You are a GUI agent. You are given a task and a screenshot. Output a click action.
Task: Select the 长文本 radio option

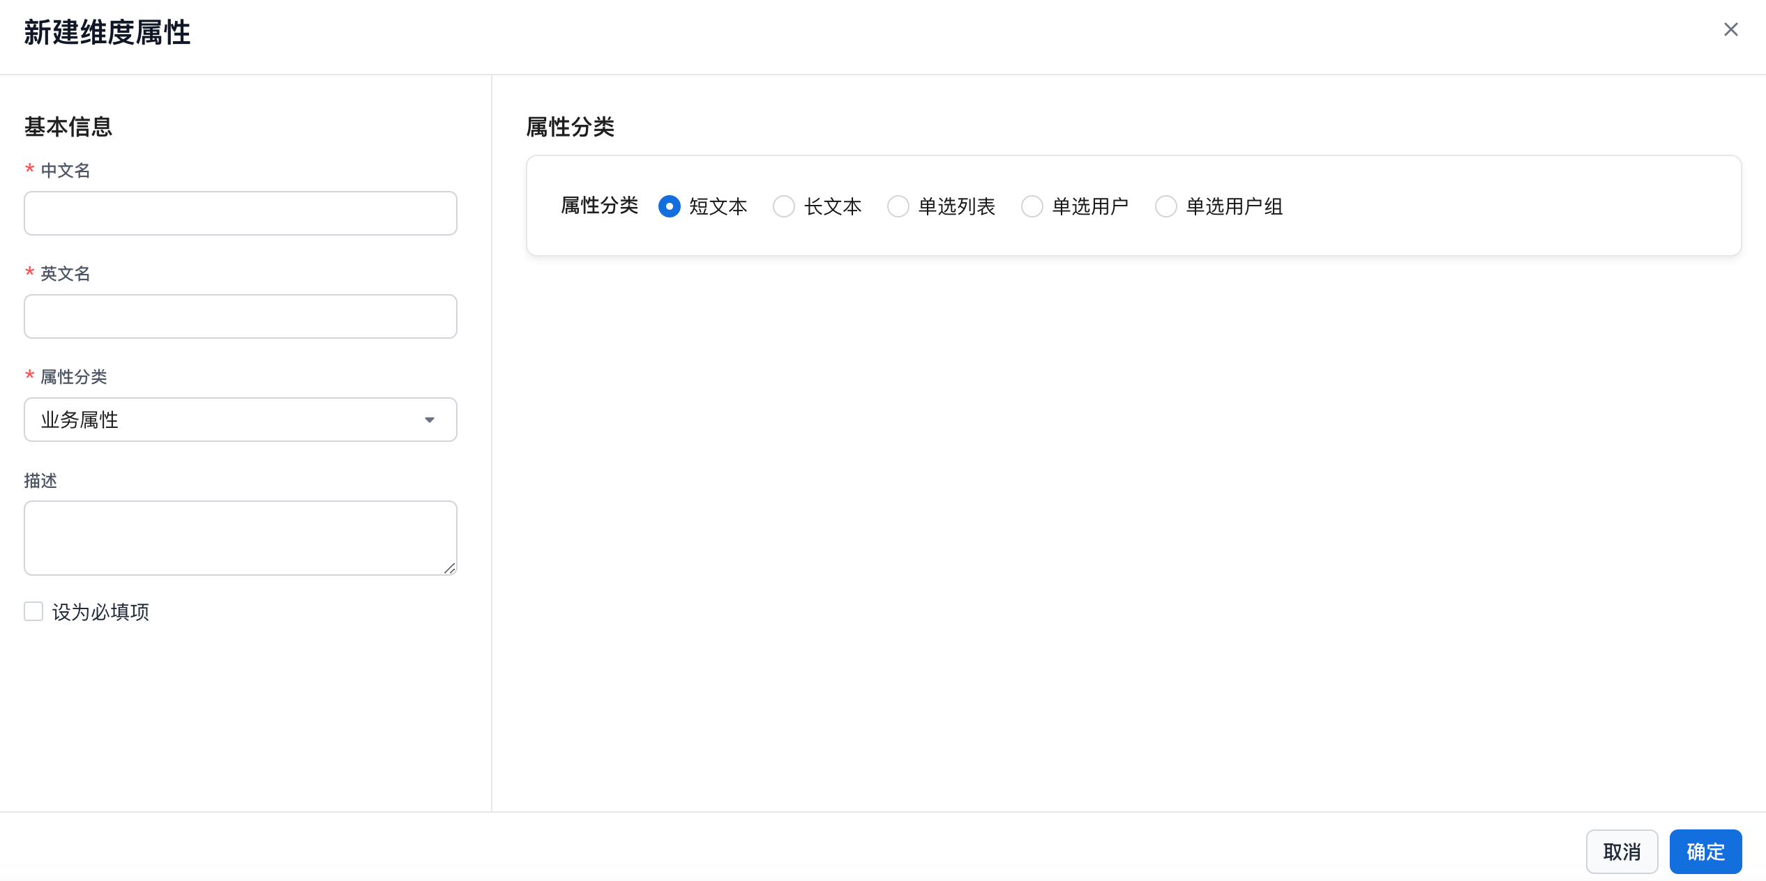pyautogui.click(x=784, y=206)
